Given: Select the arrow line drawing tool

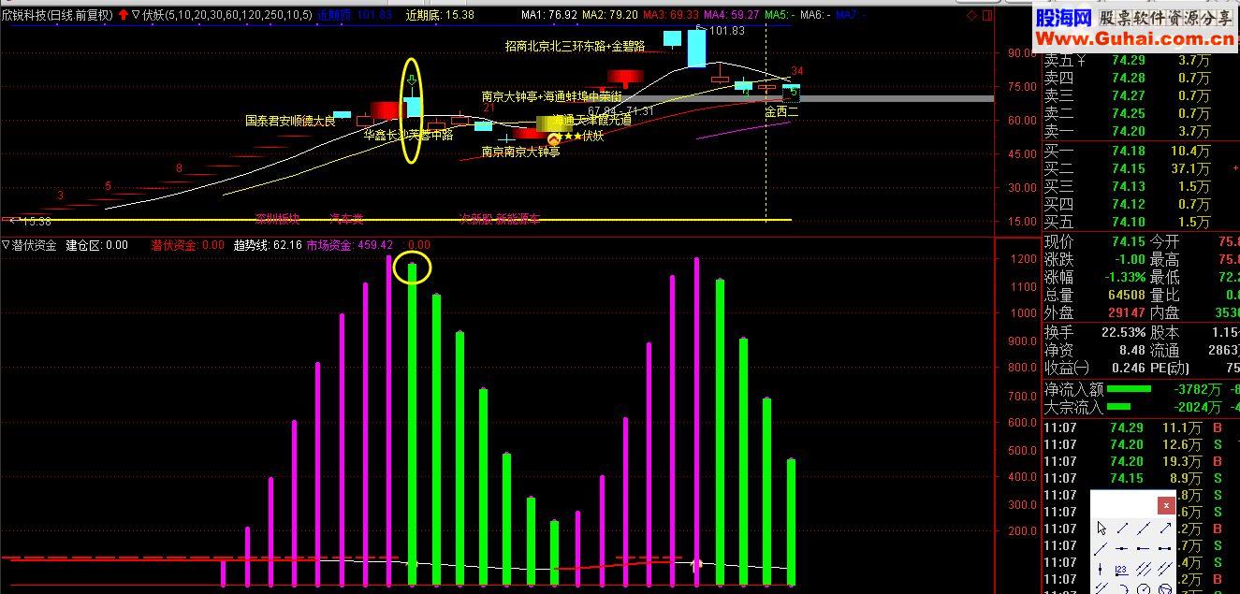Looking at the screenshot, I should 1165,528.
